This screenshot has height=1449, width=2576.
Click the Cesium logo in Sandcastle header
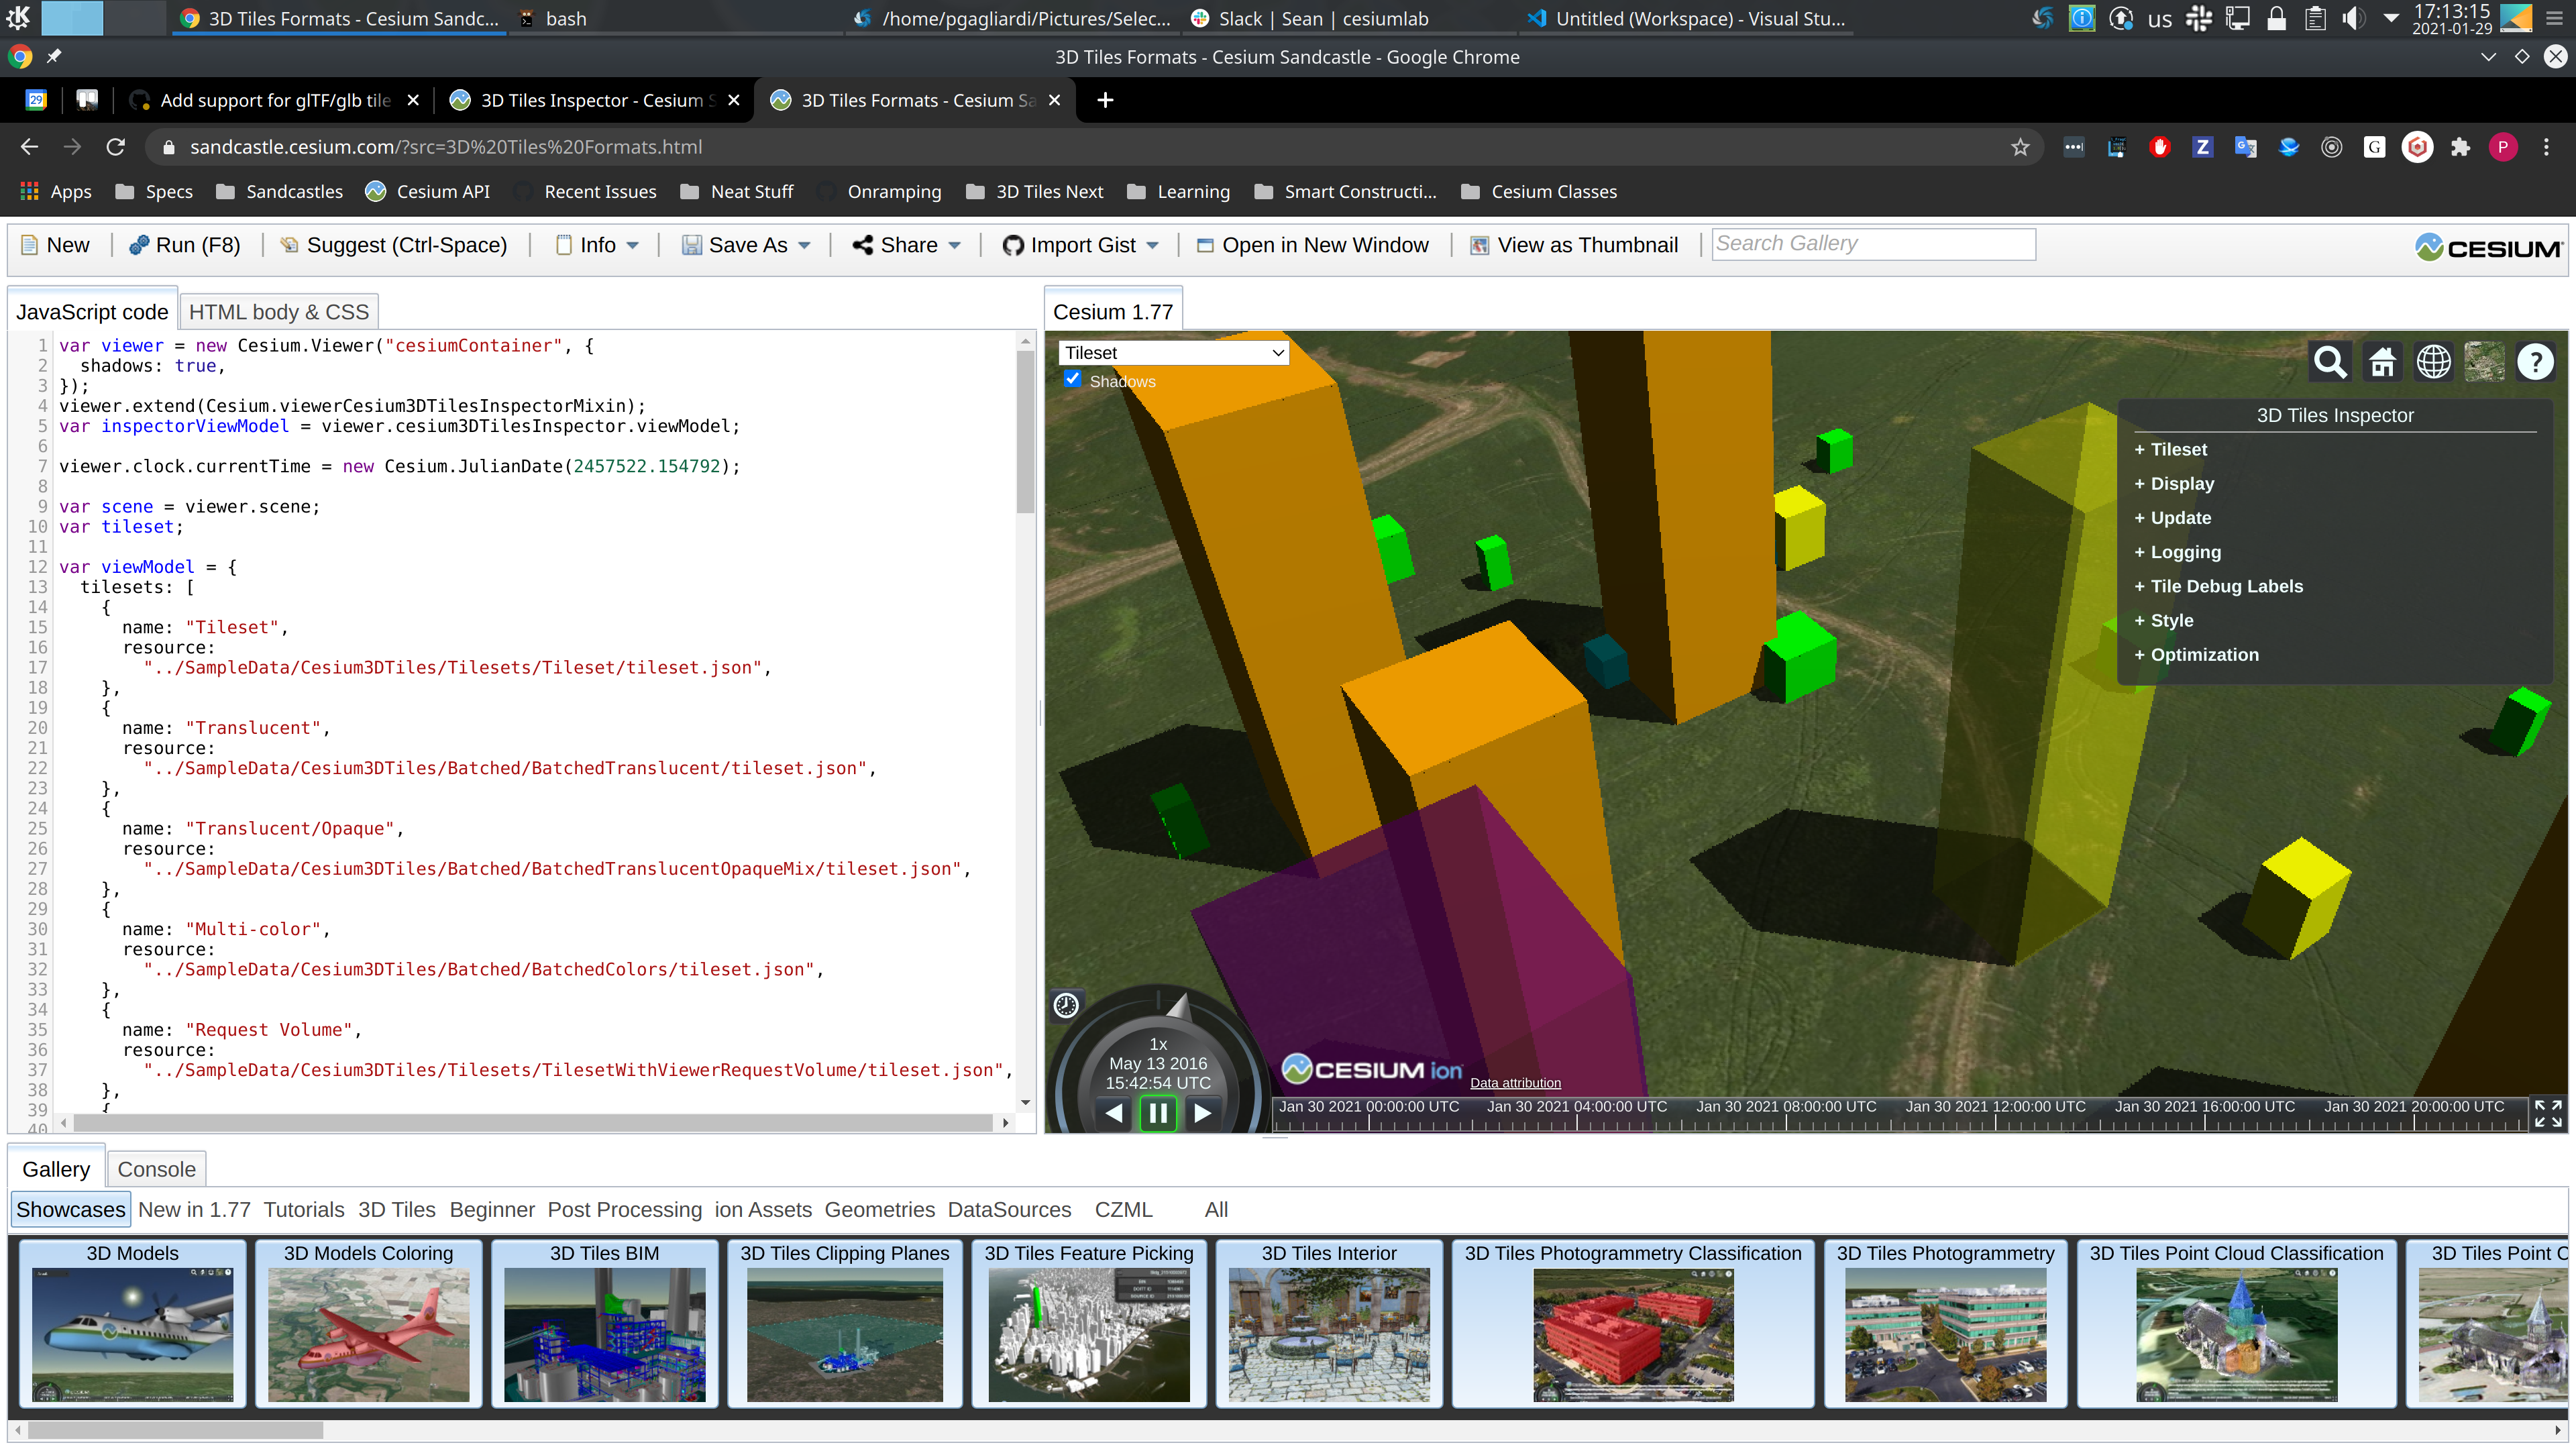(2488, 247)
